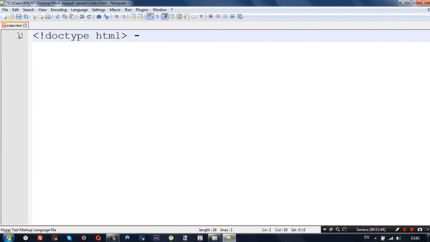Expand the screen recorder panel dropdown arrow
The image size is (430, 242).
(325, 229)
